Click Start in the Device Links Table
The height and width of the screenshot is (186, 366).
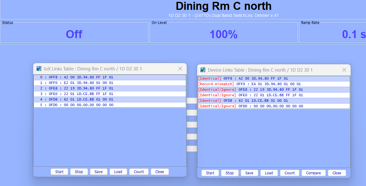[x=210, y=173]
